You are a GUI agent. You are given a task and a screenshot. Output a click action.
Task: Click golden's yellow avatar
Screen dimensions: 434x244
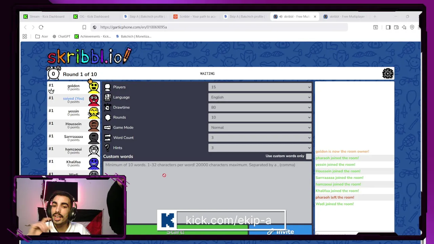[x=94, y=87]
